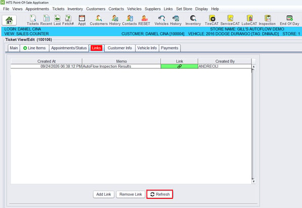Click the Fetch# toolbar icon
302x208 pixels.
click(68, 20)
